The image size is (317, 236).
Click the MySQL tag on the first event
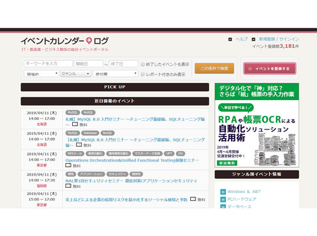pyautogui.click(x=72, y=113)
